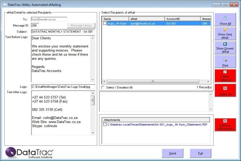241x161 pixels.
Task: Click the recipients list horizontal scrollbar thumb
Action: [153, 81]
